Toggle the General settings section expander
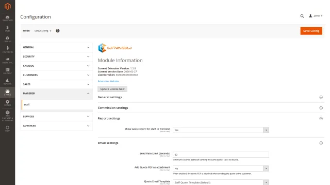 pos(321,97)
